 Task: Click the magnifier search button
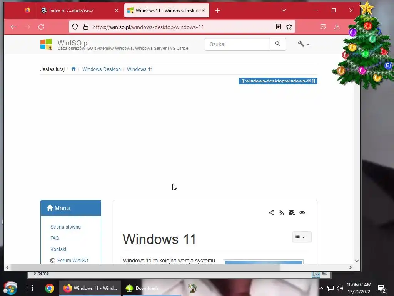pyautogui.click(x=278, y=44)
